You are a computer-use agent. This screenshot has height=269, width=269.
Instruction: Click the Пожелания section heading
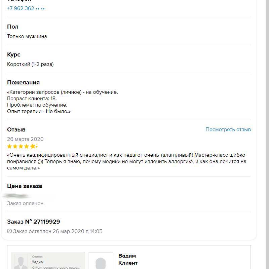click(23, 82)
